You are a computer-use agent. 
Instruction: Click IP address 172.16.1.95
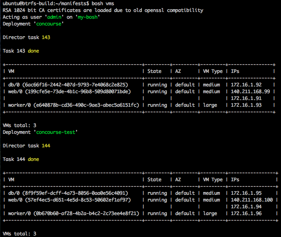pyautogui.click(x=246, y=193)
